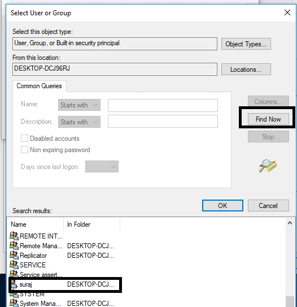Select the 'Remote Mana...' result name
The height and width of the screenshot is (307, 297).
pos(41,246)
